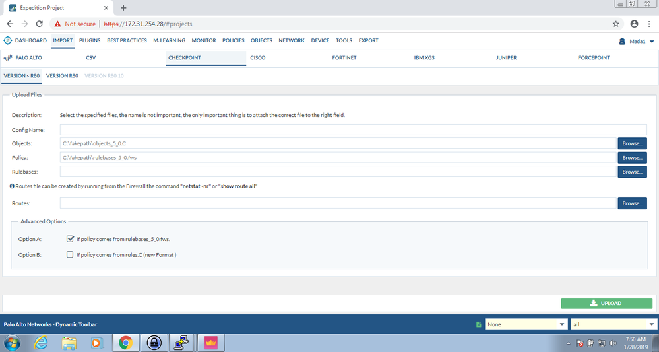
Task: Open the M.LEARNING menu
Action: (169, 40)
